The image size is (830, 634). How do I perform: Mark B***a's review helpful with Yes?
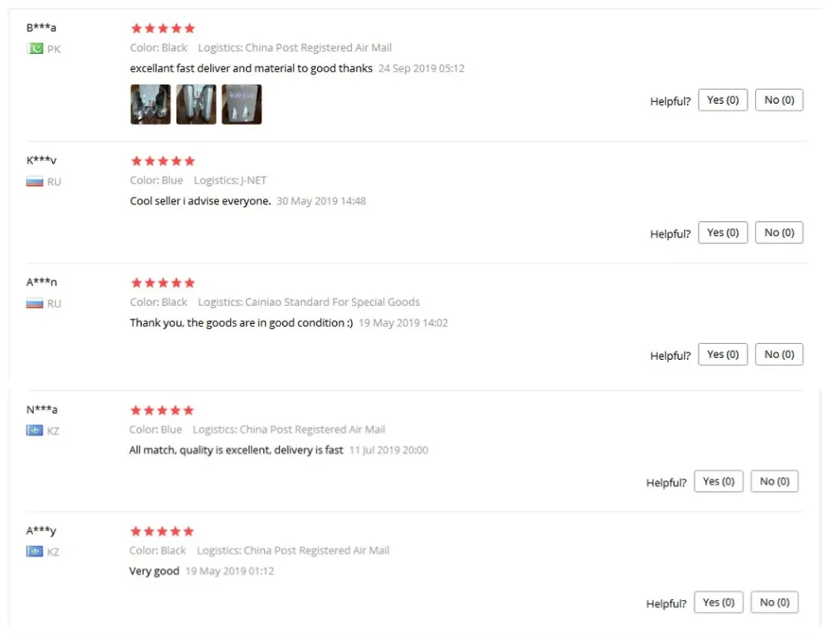point(723,101)
